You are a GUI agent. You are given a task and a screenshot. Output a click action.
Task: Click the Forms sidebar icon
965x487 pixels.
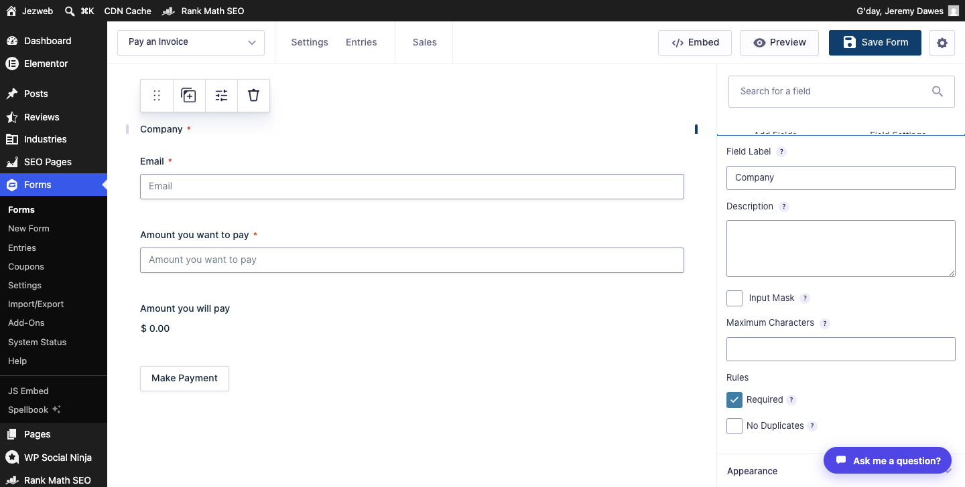click(12, 185)
